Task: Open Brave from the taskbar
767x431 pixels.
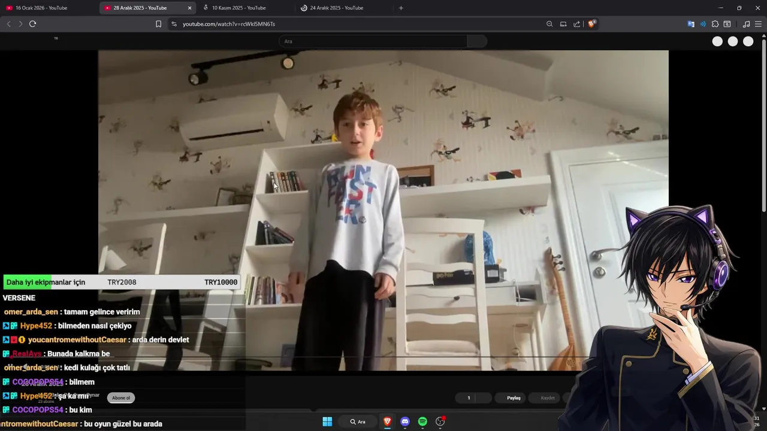Action: (x=387, y=421)
